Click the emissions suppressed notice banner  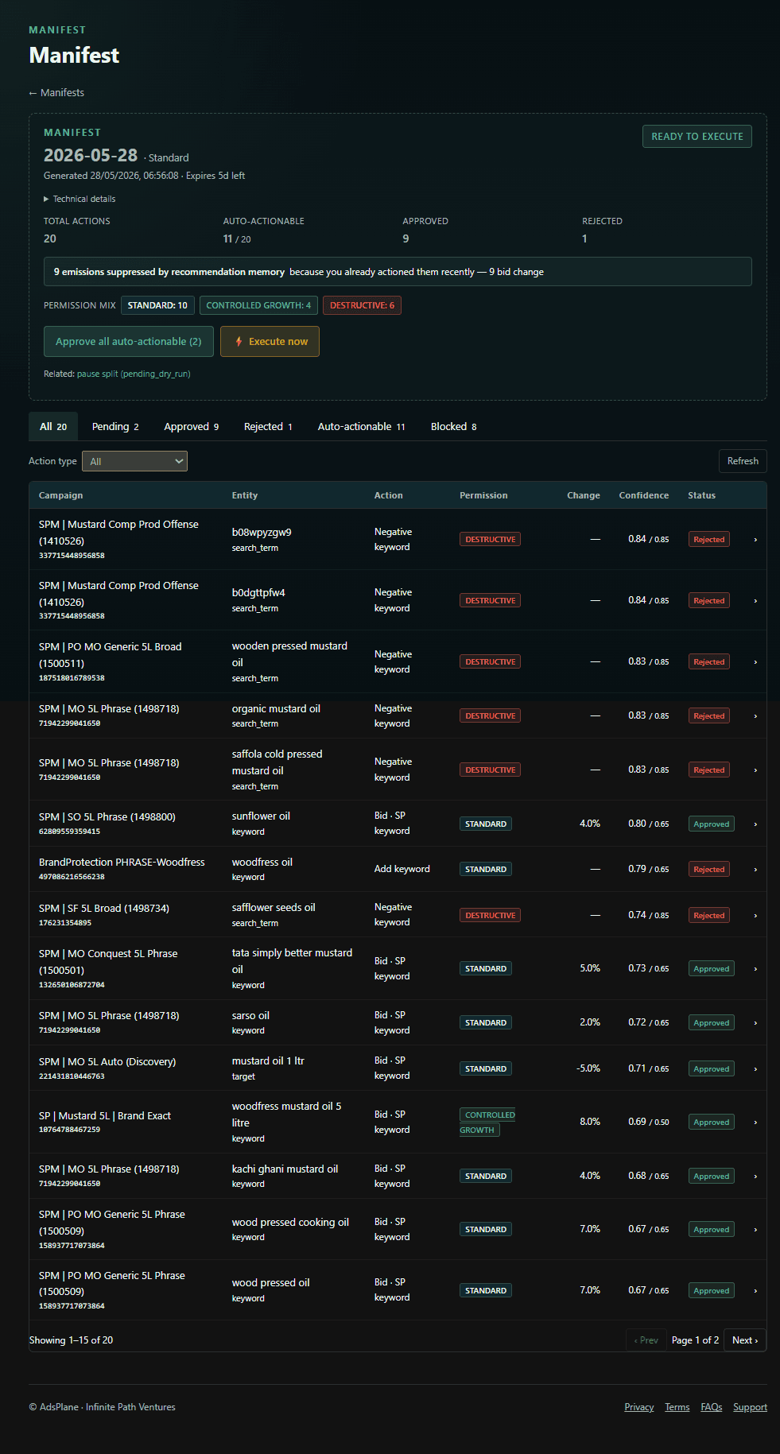tap(398, 272)
